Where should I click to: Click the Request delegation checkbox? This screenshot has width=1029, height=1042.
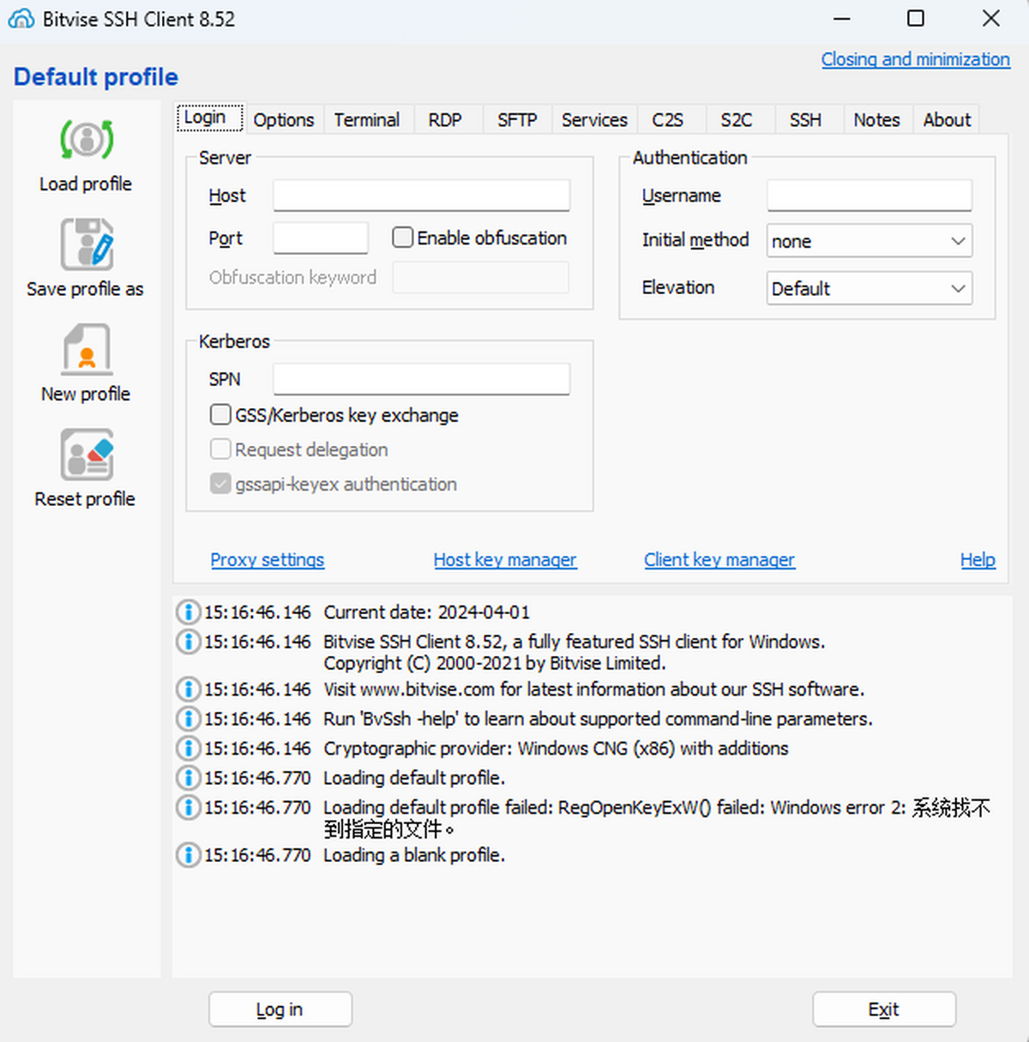pyautogui.click(x=220, y=449)
